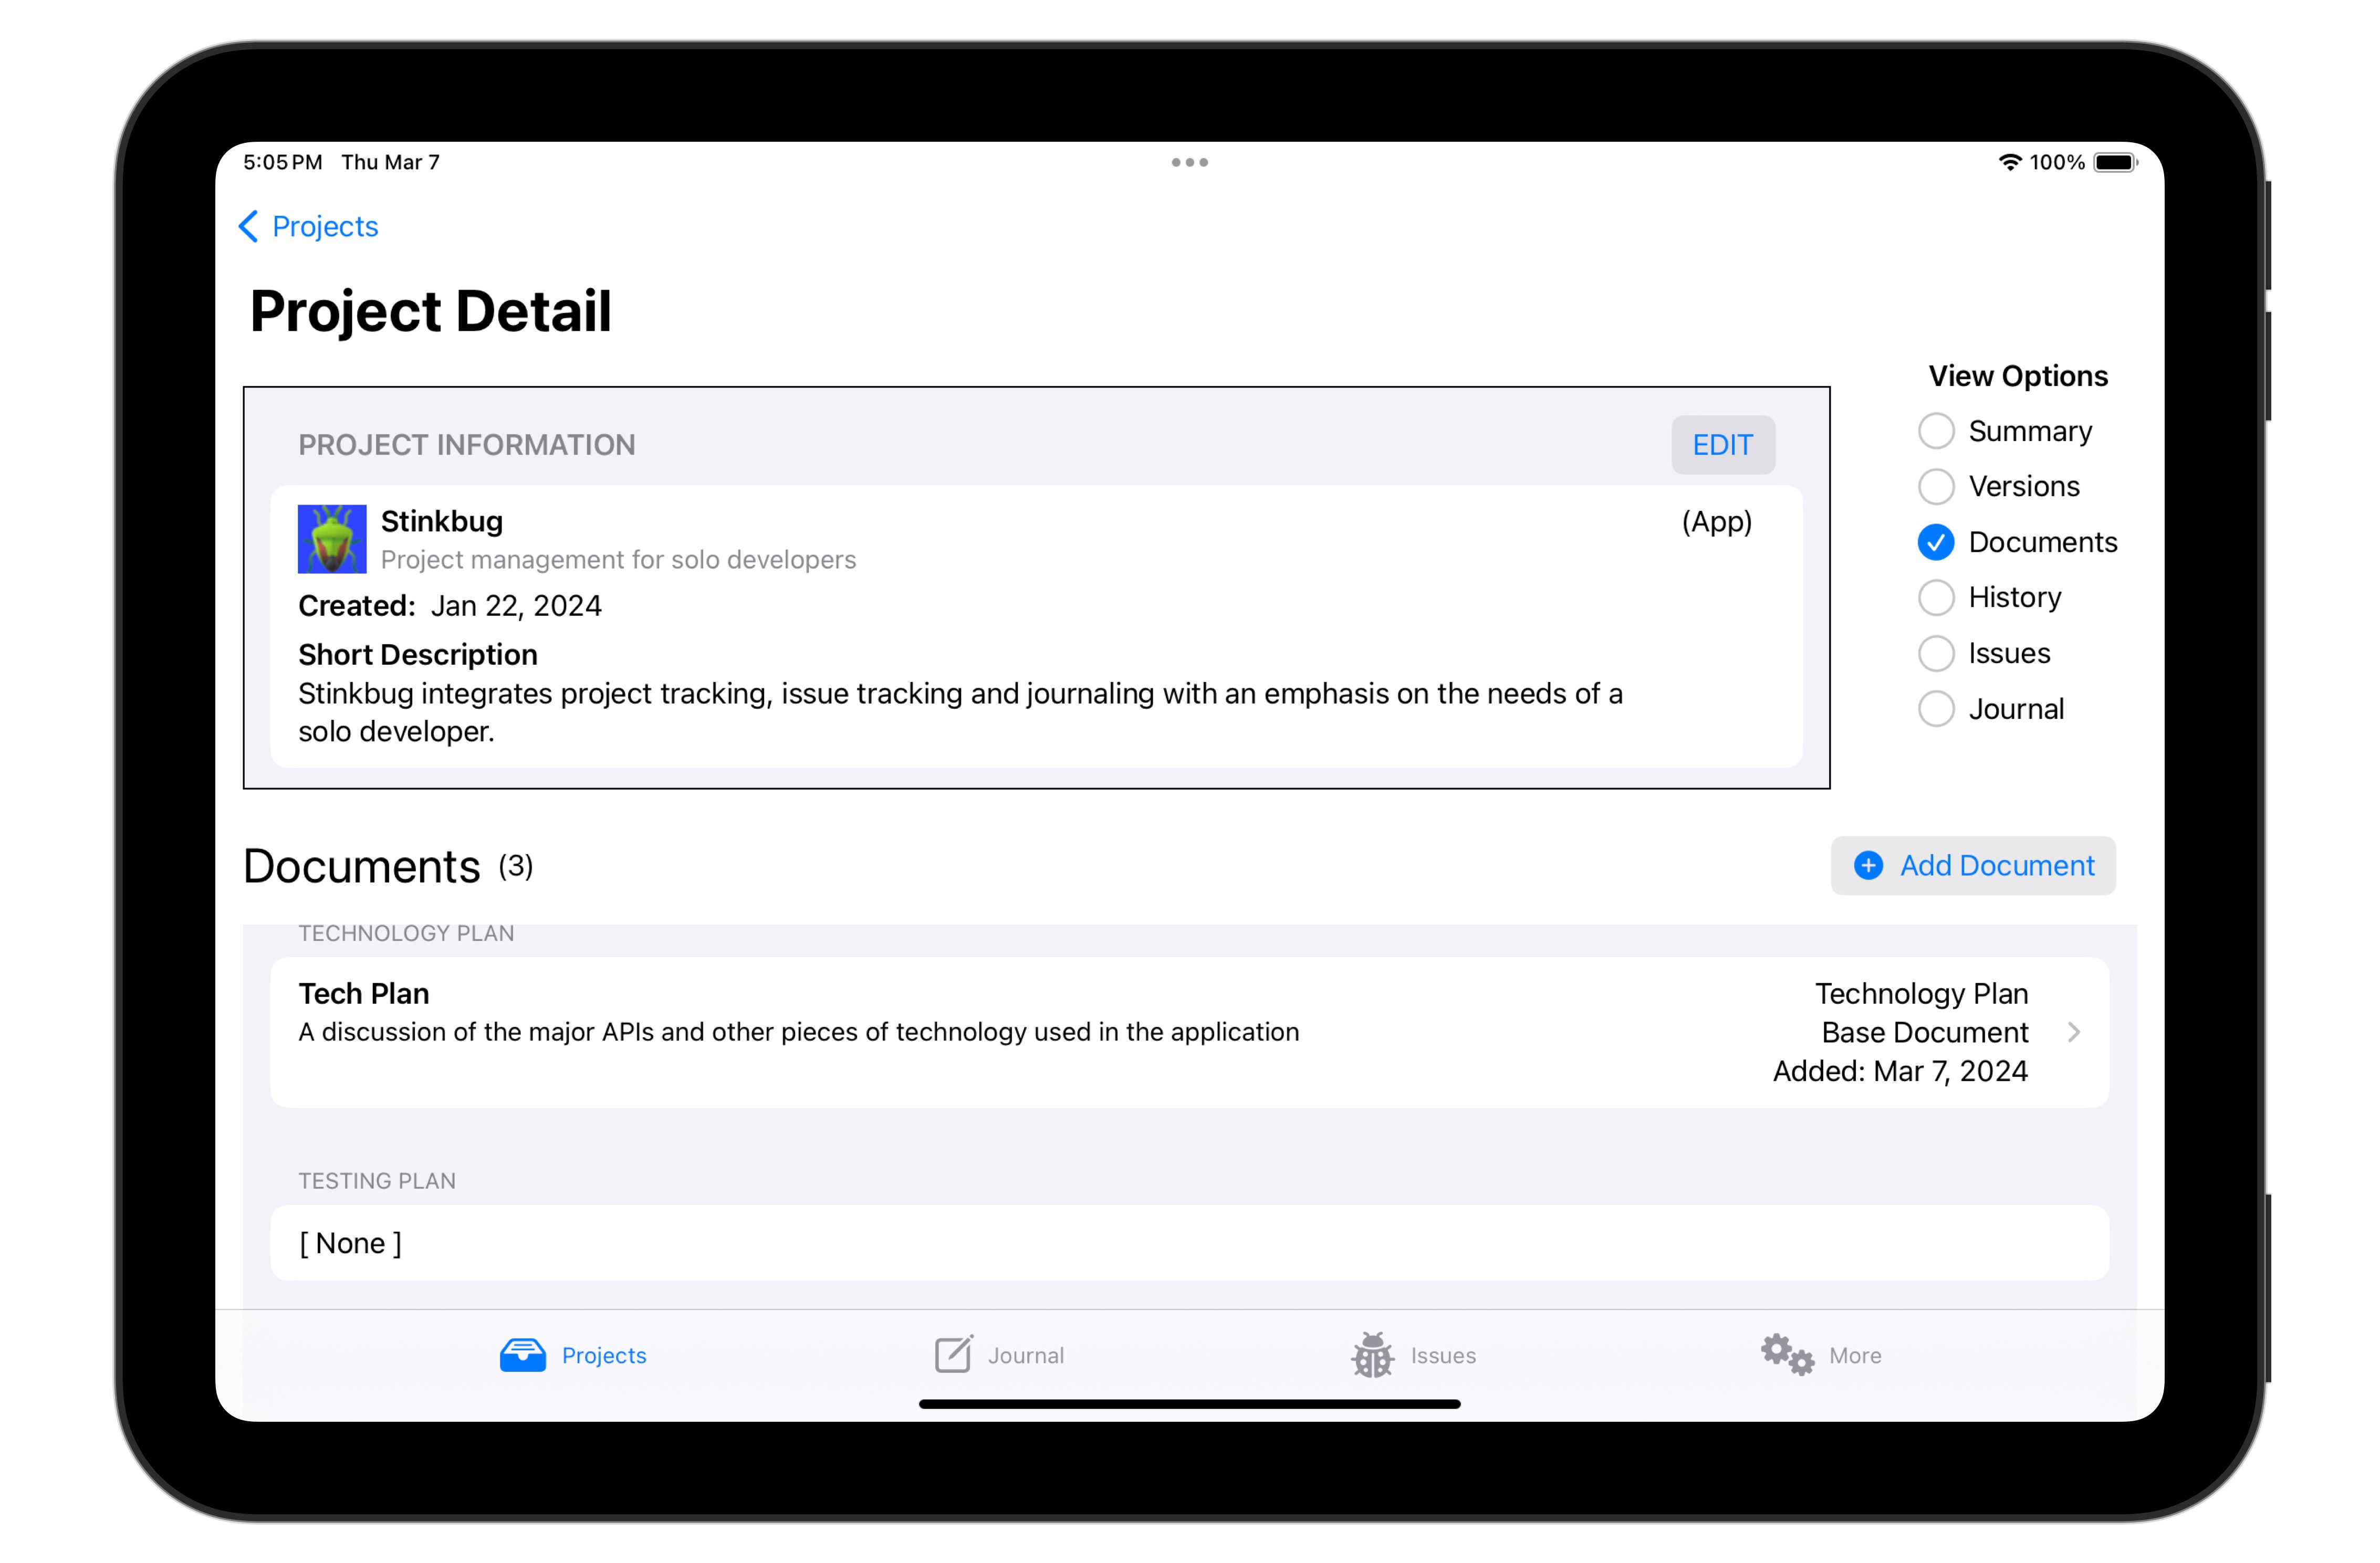Tap the Journal pencil-and-paper icon
This screenshot has width=2380, height=1563.
point(953,1354)
